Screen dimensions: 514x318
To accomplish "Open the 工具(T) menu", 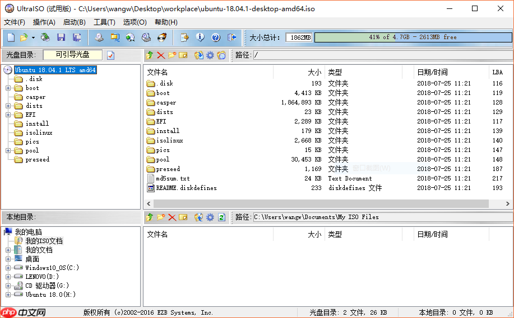I will [x=104, y=22].
